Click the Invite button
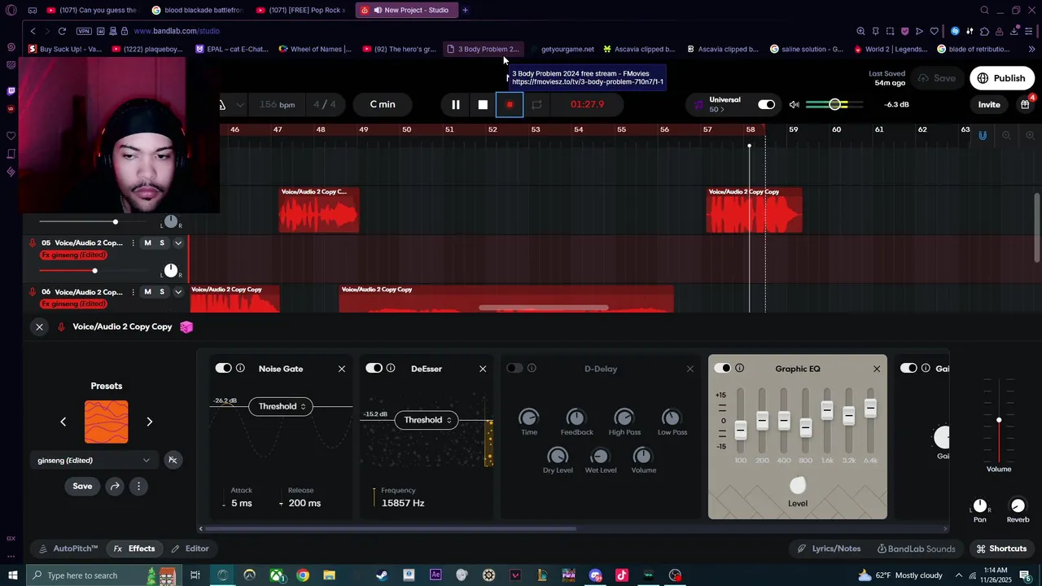 (989, 104)
